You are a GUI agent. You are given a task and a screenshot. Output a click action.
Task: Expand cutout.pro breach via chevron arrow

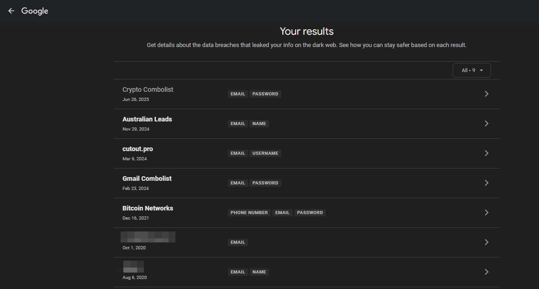(486, 153)
